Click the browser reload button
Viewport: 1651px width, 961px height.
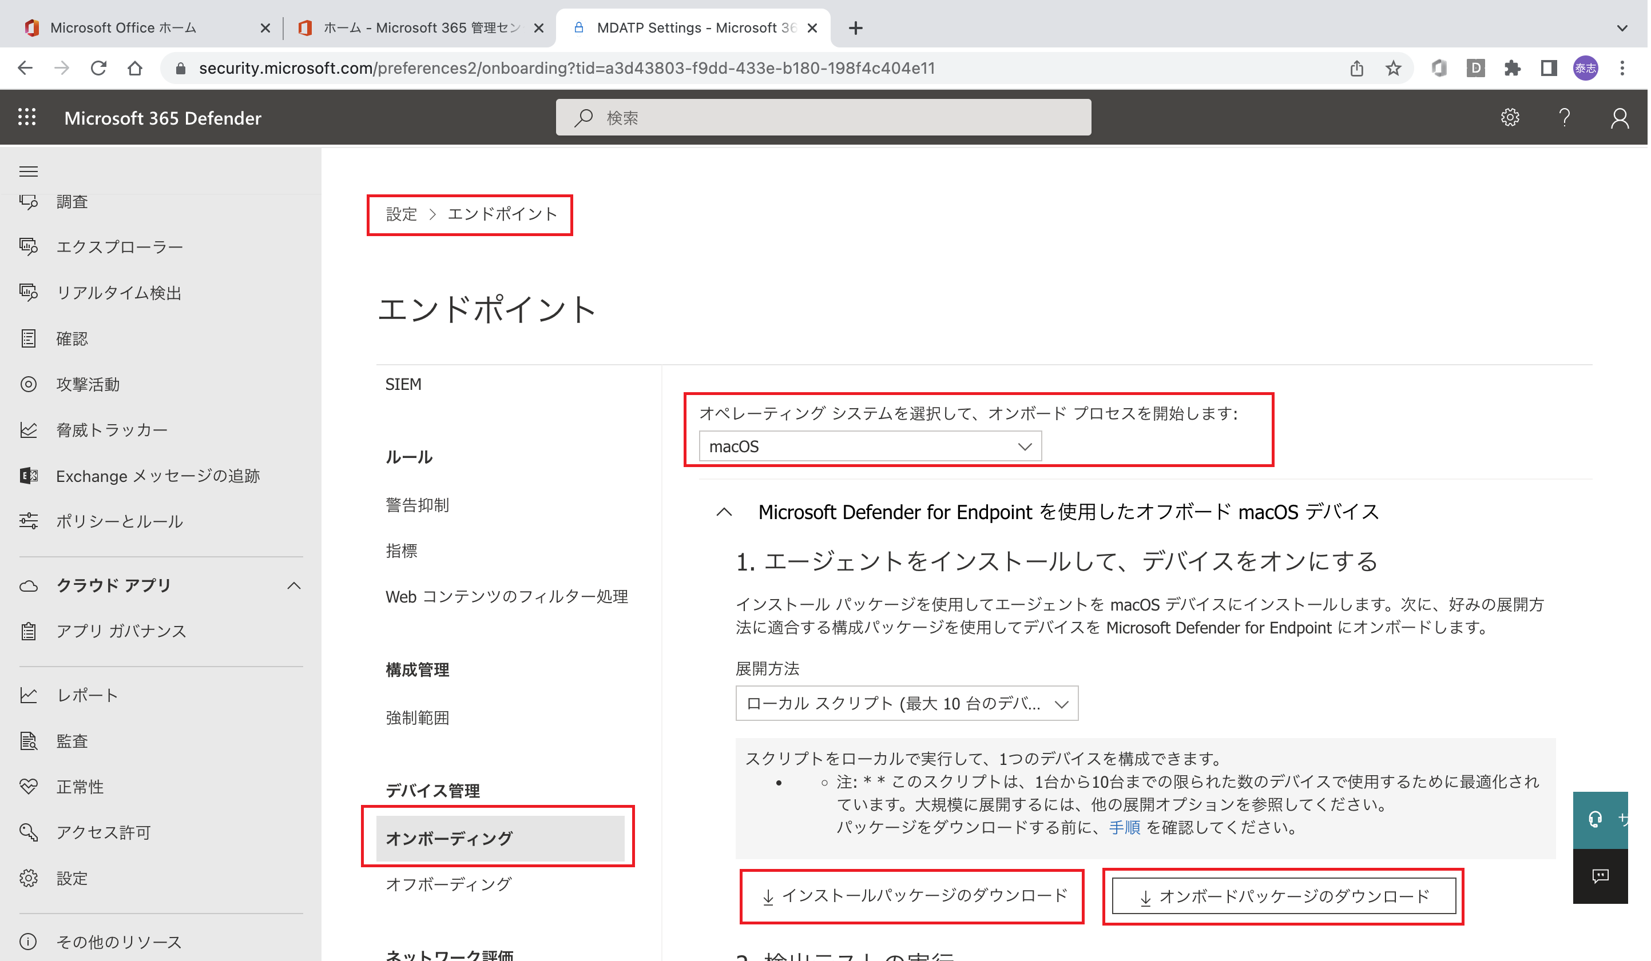click(99, 68)
